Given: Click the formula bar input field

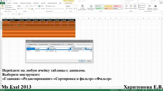Looking at the screenshot, I should [91, 14].
